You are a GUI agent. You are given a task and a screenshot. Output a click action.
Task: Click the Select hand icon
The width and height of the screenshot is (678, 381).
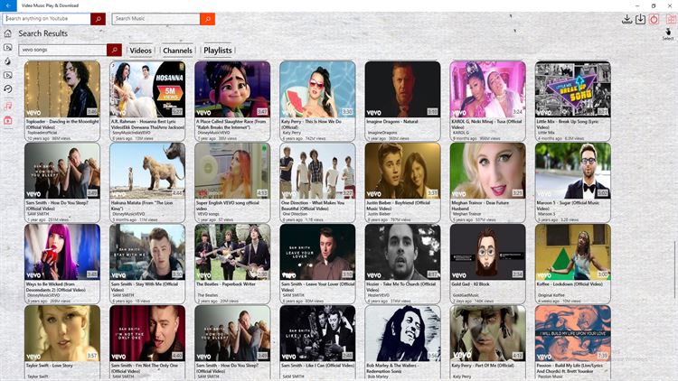pos(668,34)
